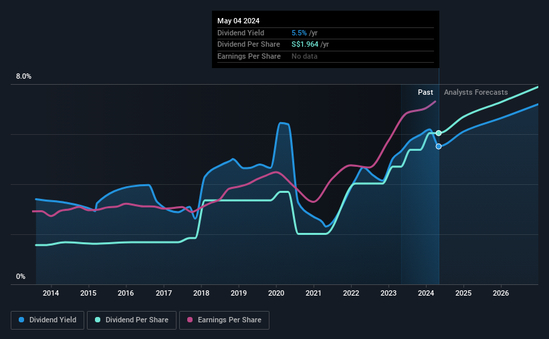Jump to 2020 on the time axis

coord(276,293)
